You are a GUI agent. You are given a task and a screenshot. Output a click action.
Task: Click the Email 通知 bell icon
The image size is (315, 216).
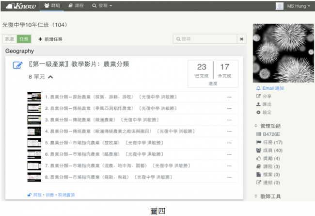tap(258, 88)
